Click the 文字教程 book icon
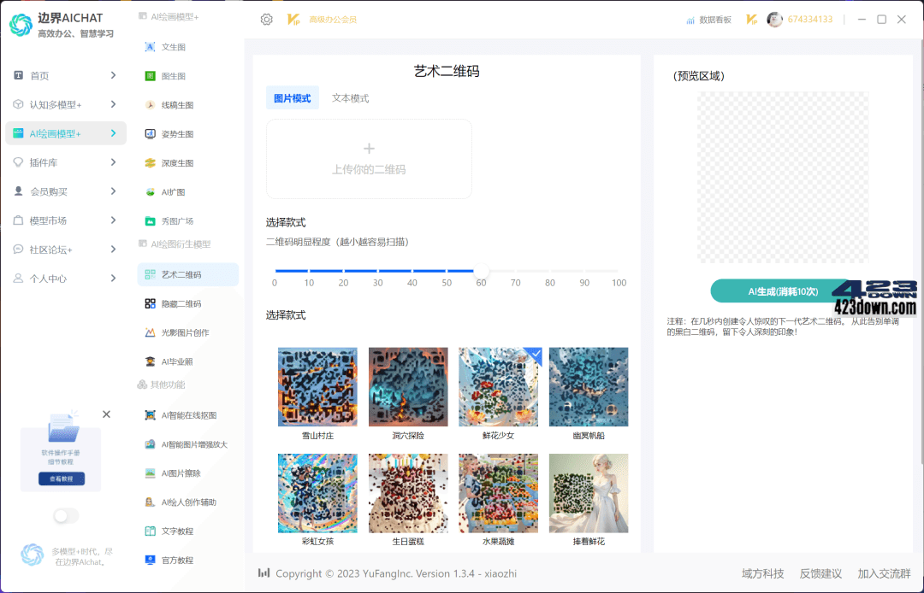 coord(150,531)
